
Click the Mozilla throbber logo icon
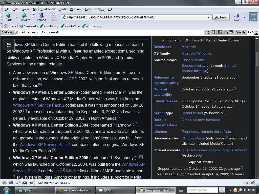tap(253, 17)
